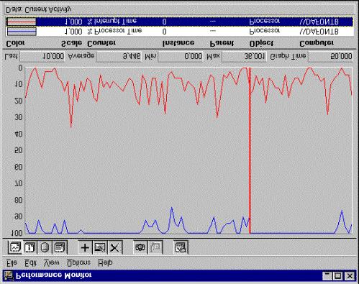Switch to the chart view toolbar icon
Viewport: 359px width, 284px height.
coord(15,247)
